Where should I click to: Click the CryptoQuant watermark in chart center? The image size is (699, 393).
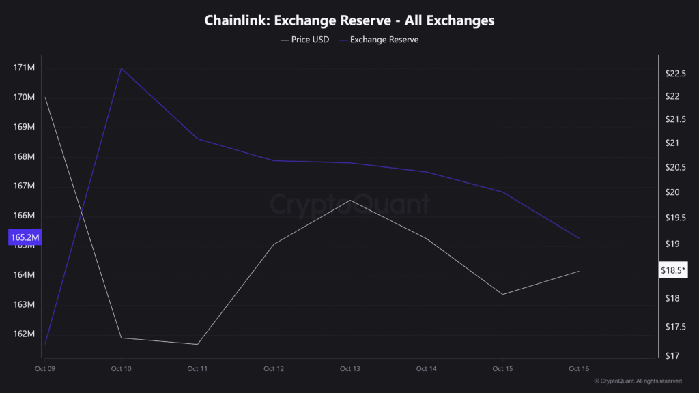point(349,204)
